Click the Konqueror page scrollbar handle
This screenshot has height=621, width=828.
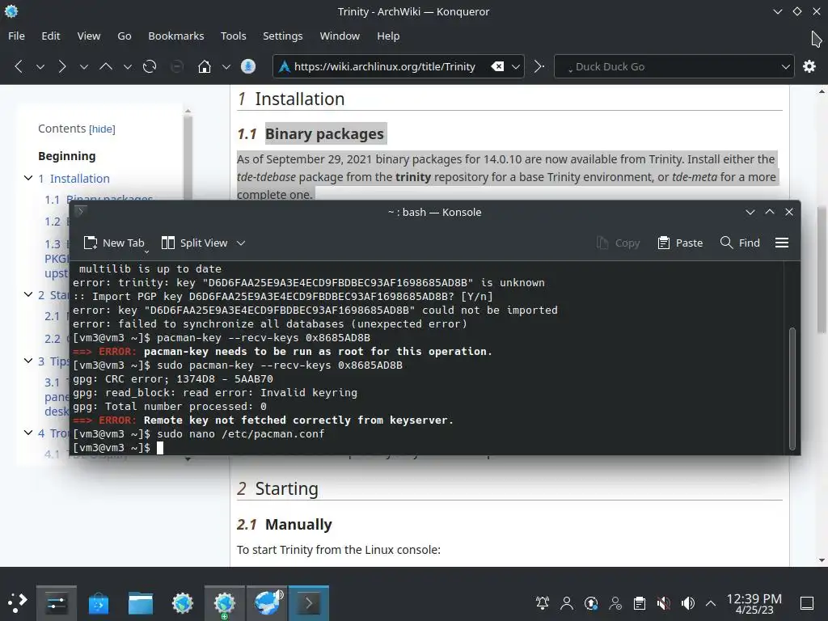[822, 269]
